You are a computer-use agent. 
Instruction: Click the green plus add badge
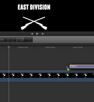click(x=68, y=70)
